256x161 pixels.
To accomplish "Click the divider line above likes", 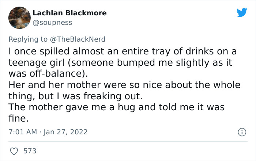I will (128, 142).
